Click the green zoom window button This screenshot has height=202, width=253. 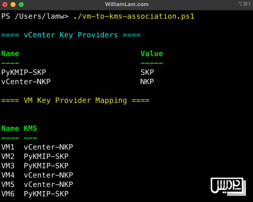tap(21, 4)
